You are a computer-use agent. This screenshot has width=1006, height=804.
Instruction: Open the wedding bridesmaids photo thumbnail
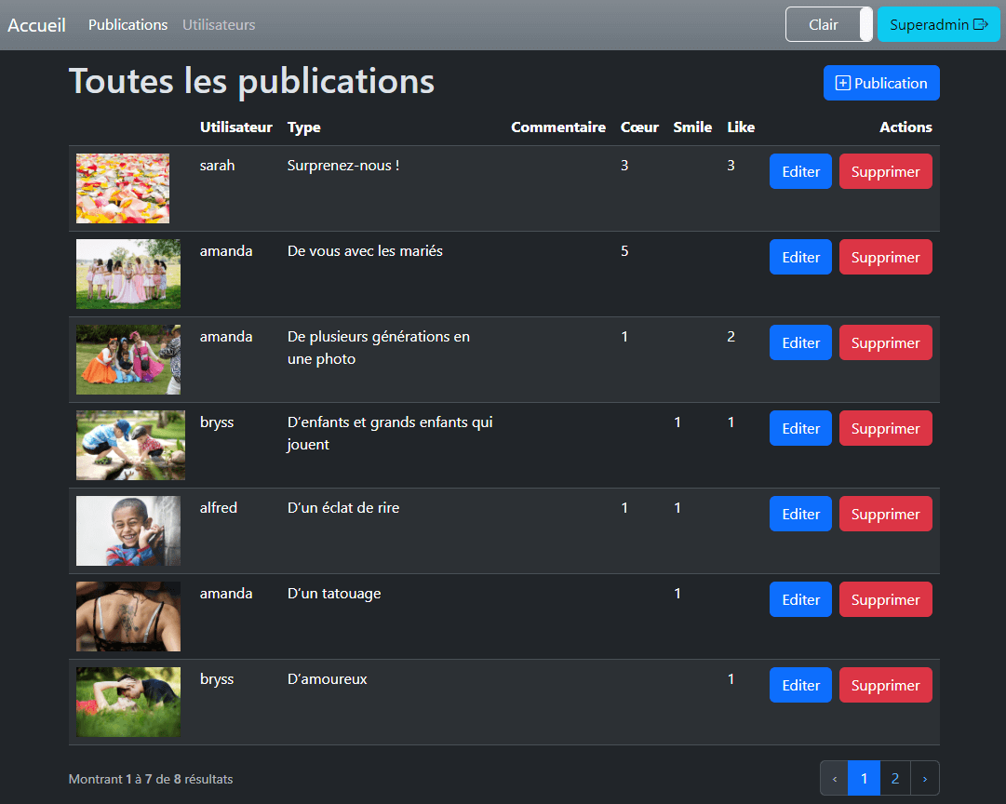point(128,274)
